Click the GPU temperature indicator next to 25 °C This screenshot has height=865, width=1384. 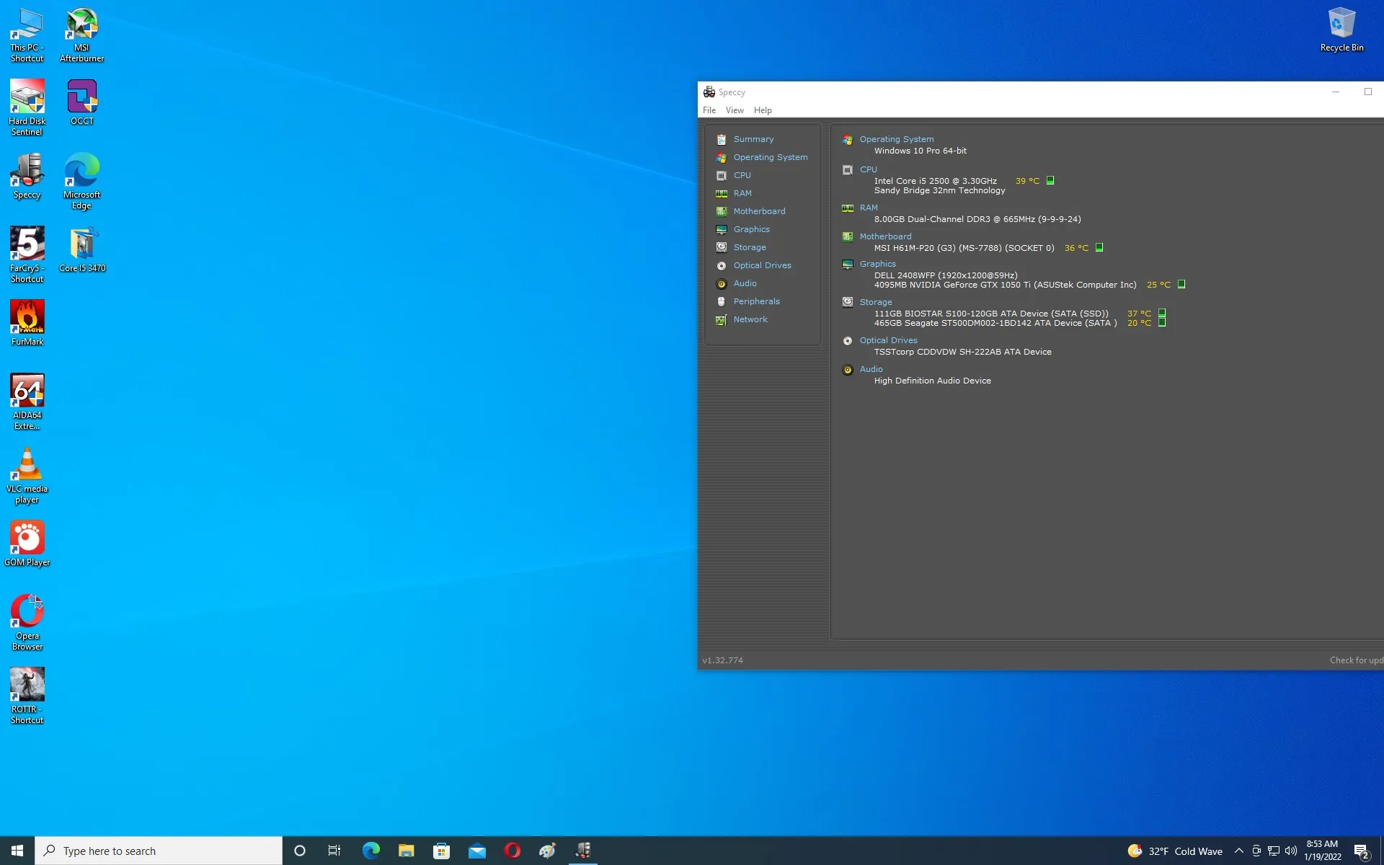tap(1181, 284)
